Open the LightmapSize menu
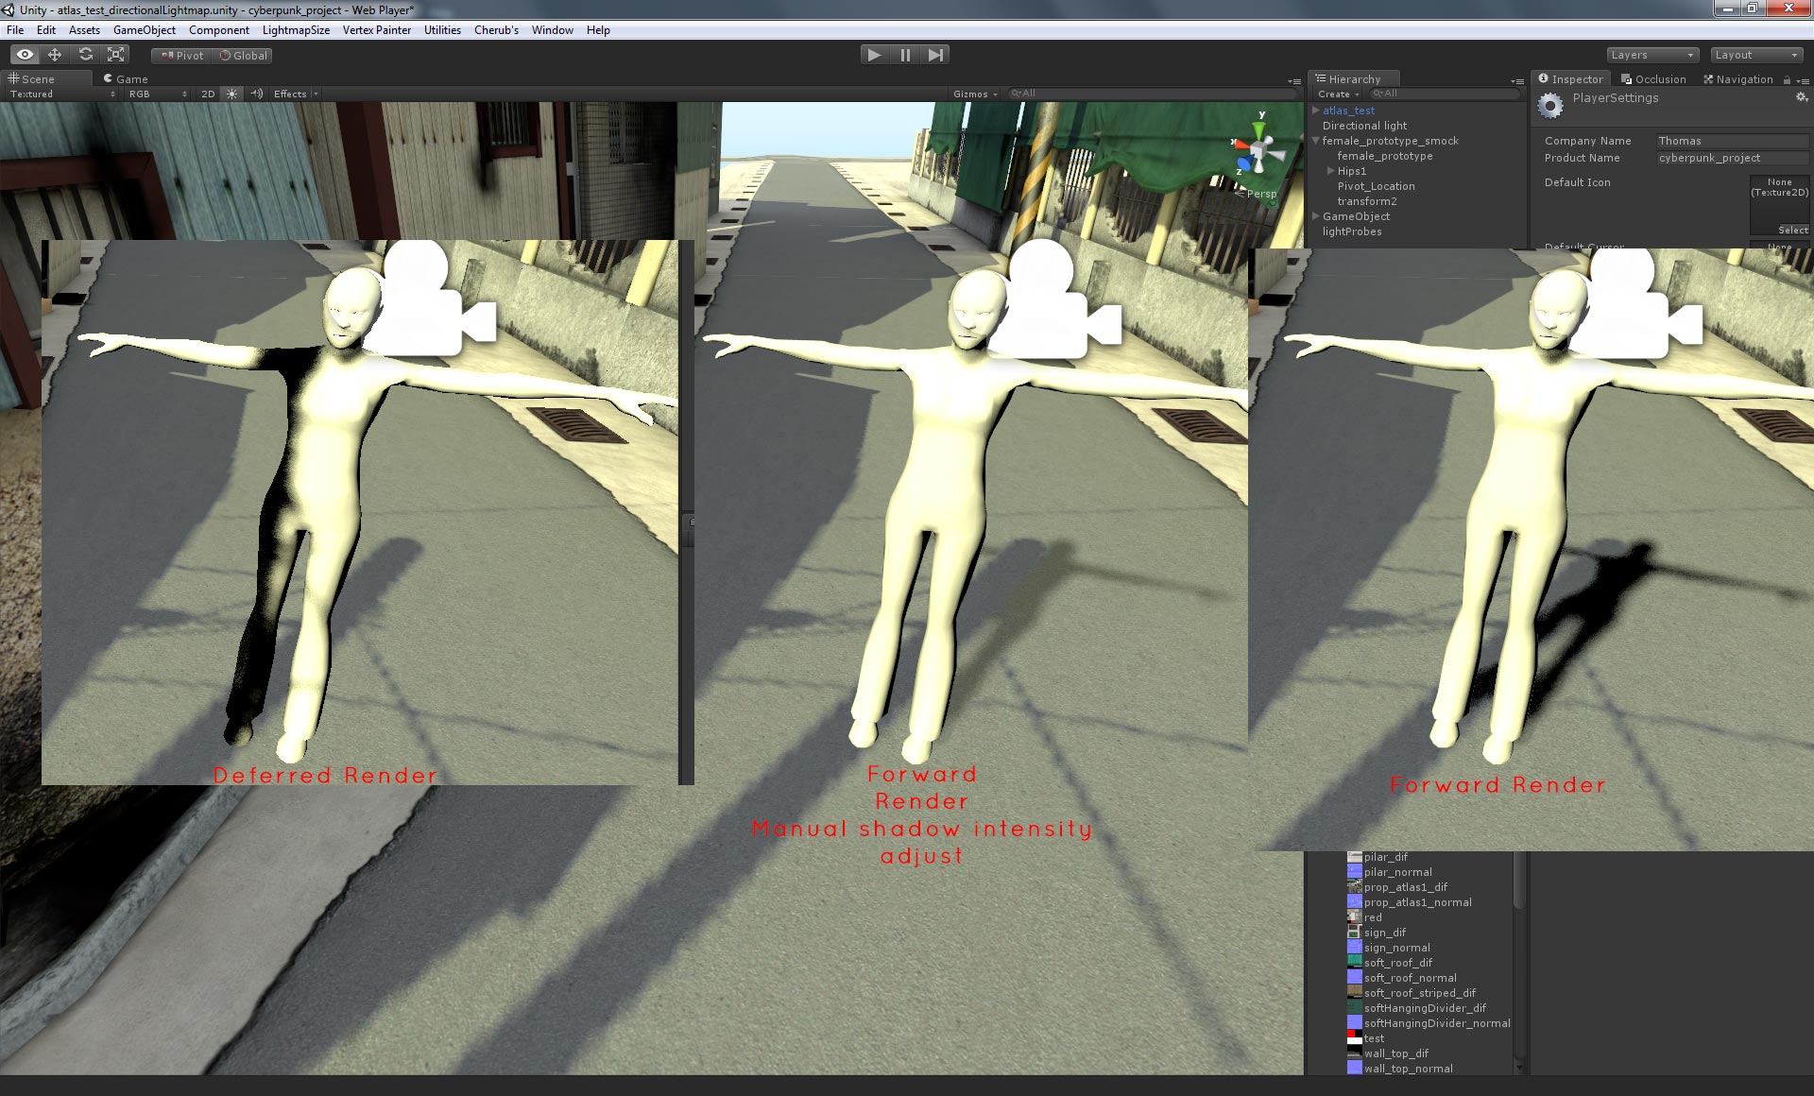 tap(296, 29)
